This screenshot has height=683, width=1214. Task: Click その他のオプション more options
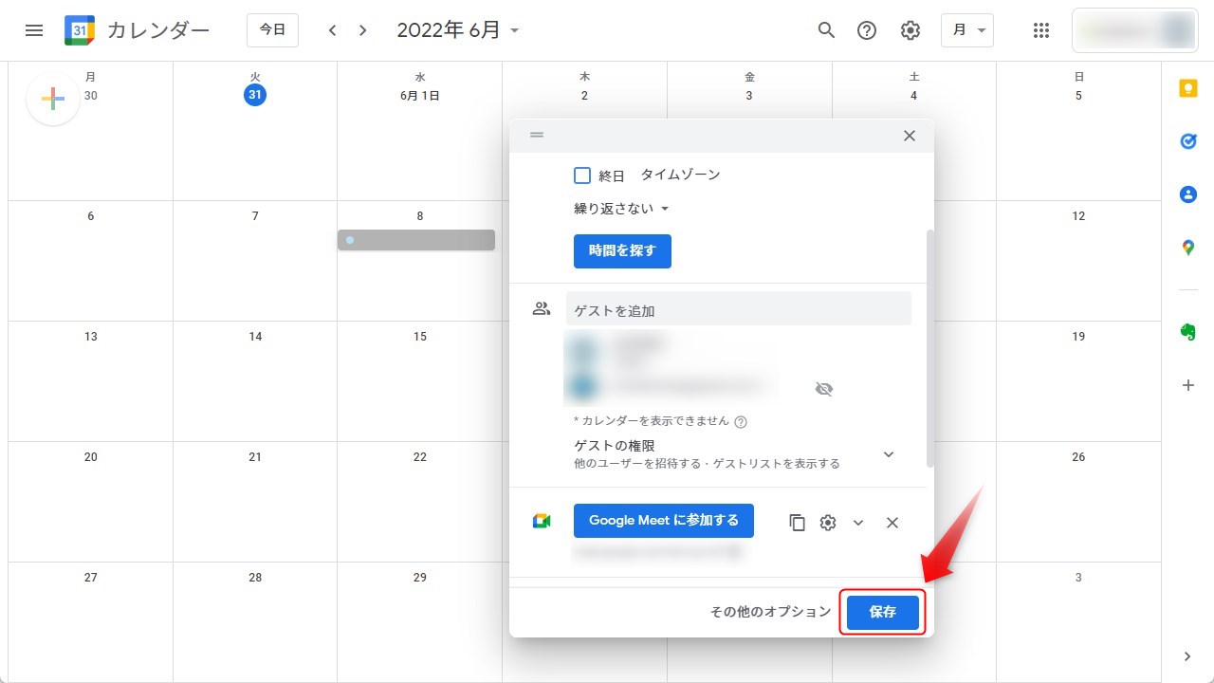pos(770,612)
